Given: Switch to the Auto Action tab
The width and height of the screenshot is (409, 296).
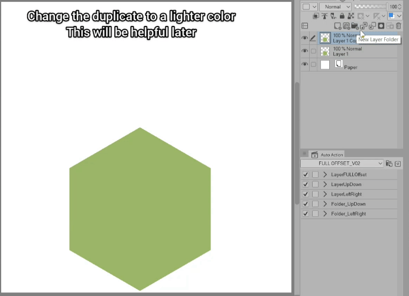Looking at the screenshot, I should [x=327, y=155].
